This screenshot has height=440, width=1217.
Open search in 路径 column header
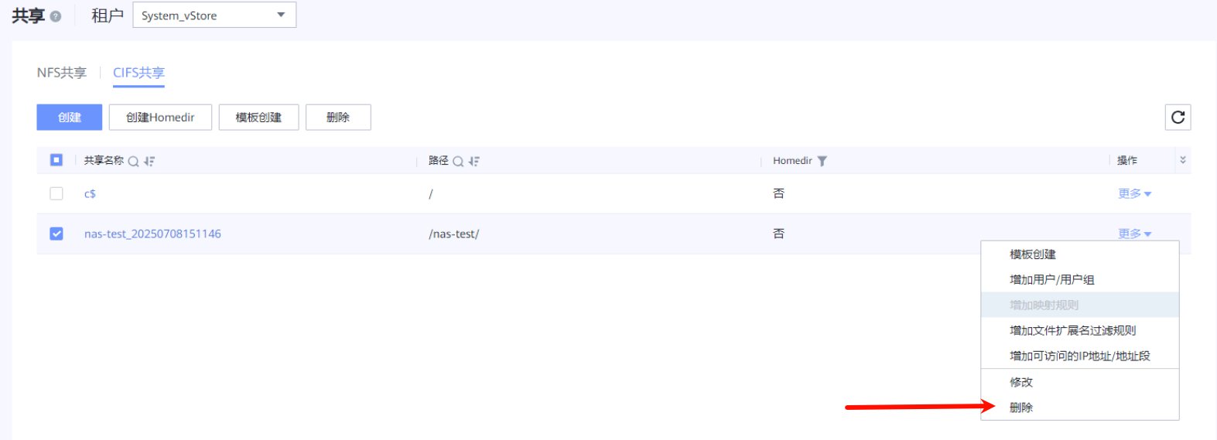click(458, 162)
